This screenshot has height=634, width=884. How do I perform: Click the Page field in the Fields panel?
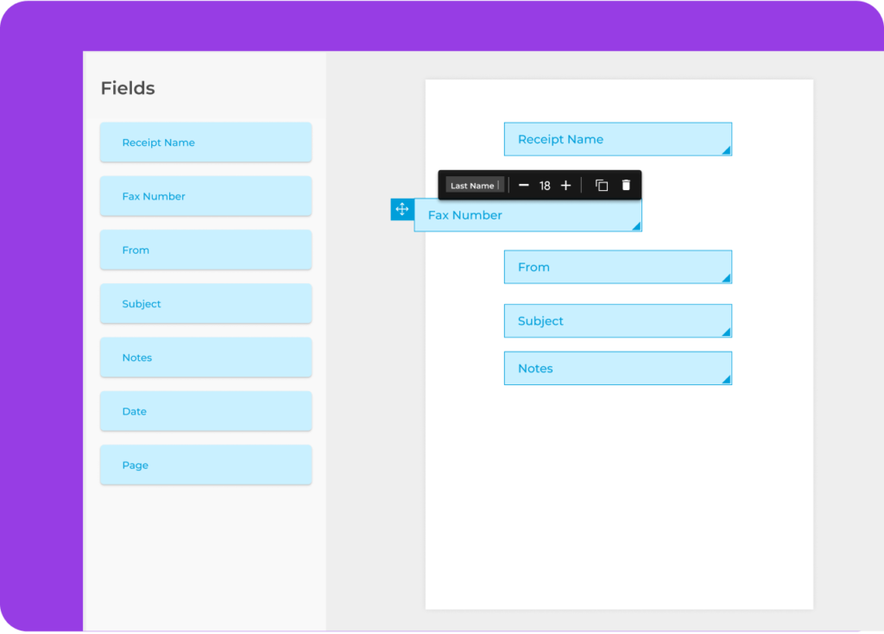[205, 465]
